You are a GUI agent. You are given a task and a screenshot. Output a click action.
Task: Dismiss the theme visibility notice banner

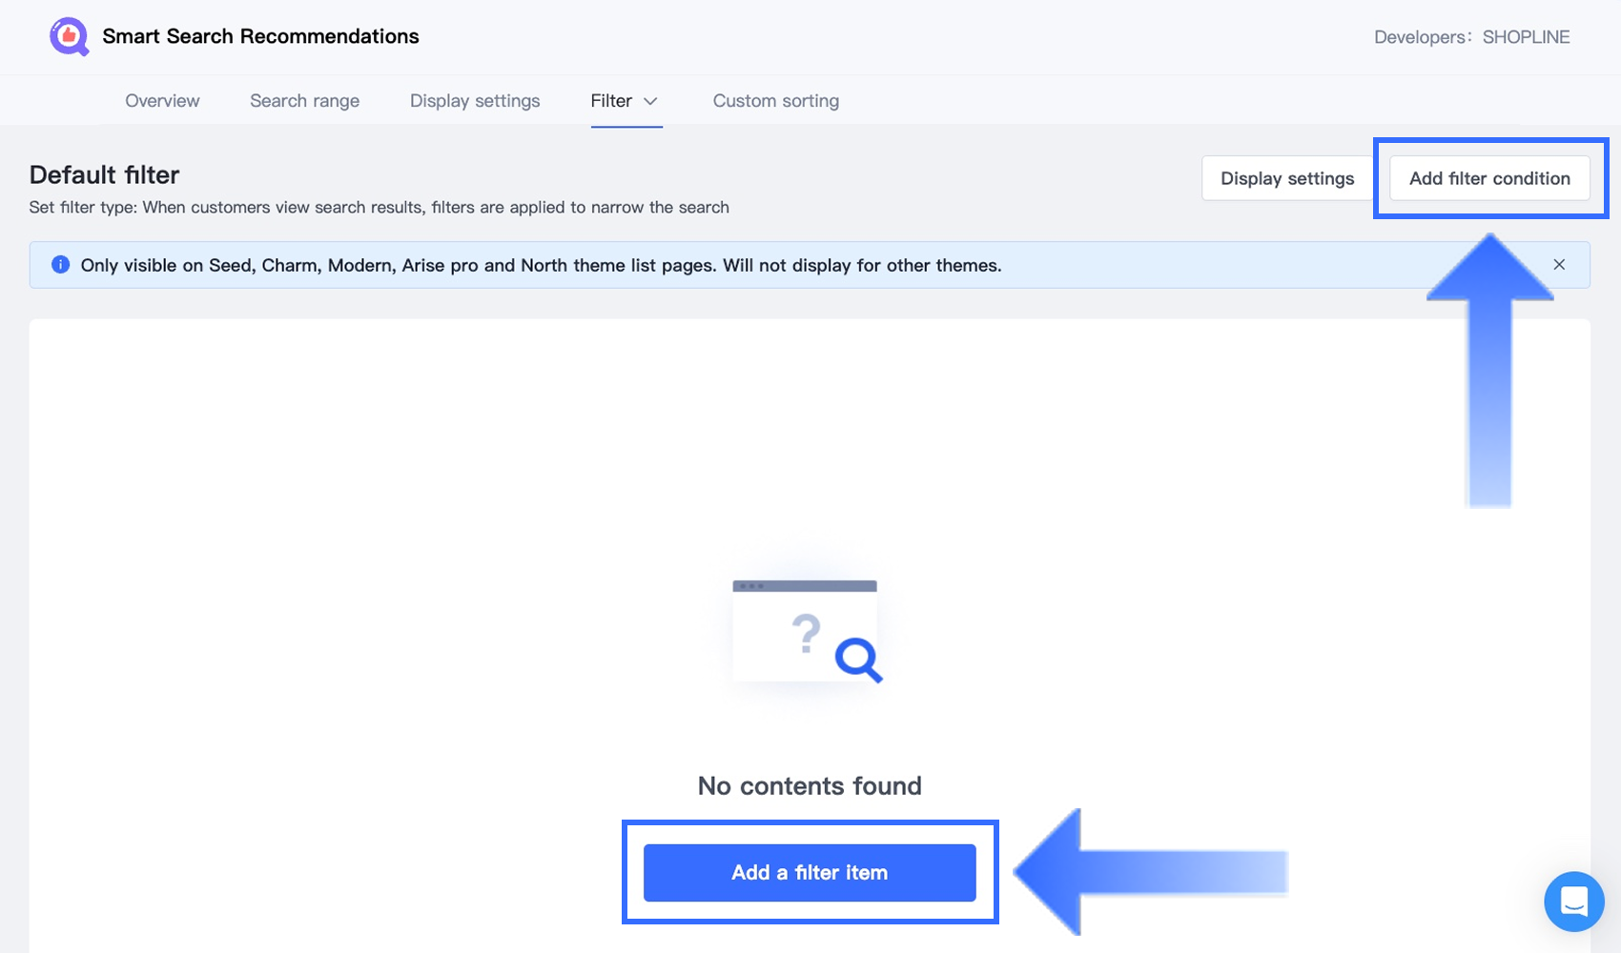1559,265
